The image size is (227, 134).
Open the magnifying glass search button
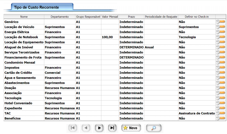(153, 128)
